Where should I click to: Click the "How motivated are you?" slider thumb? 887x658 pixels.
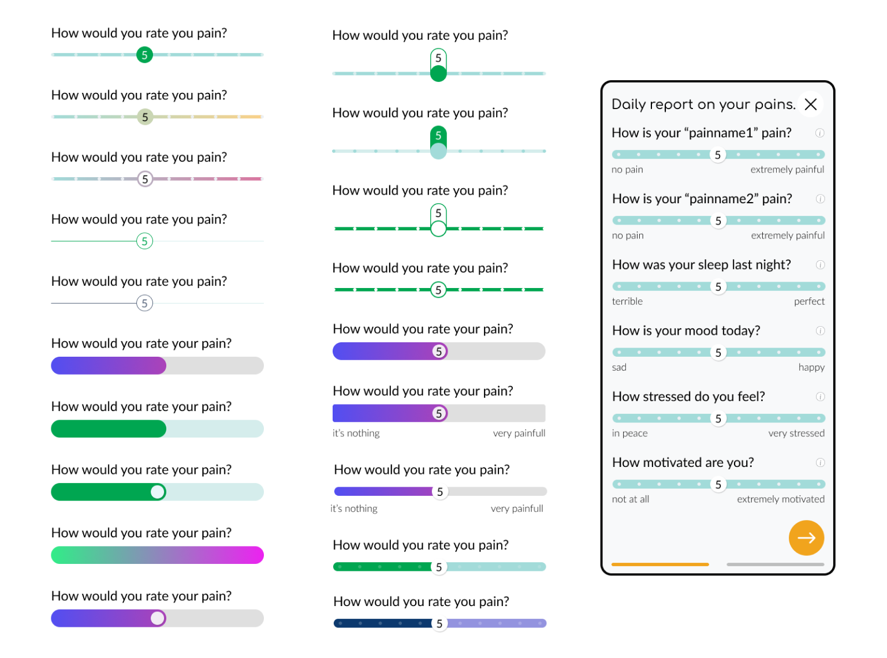point(718,485)
